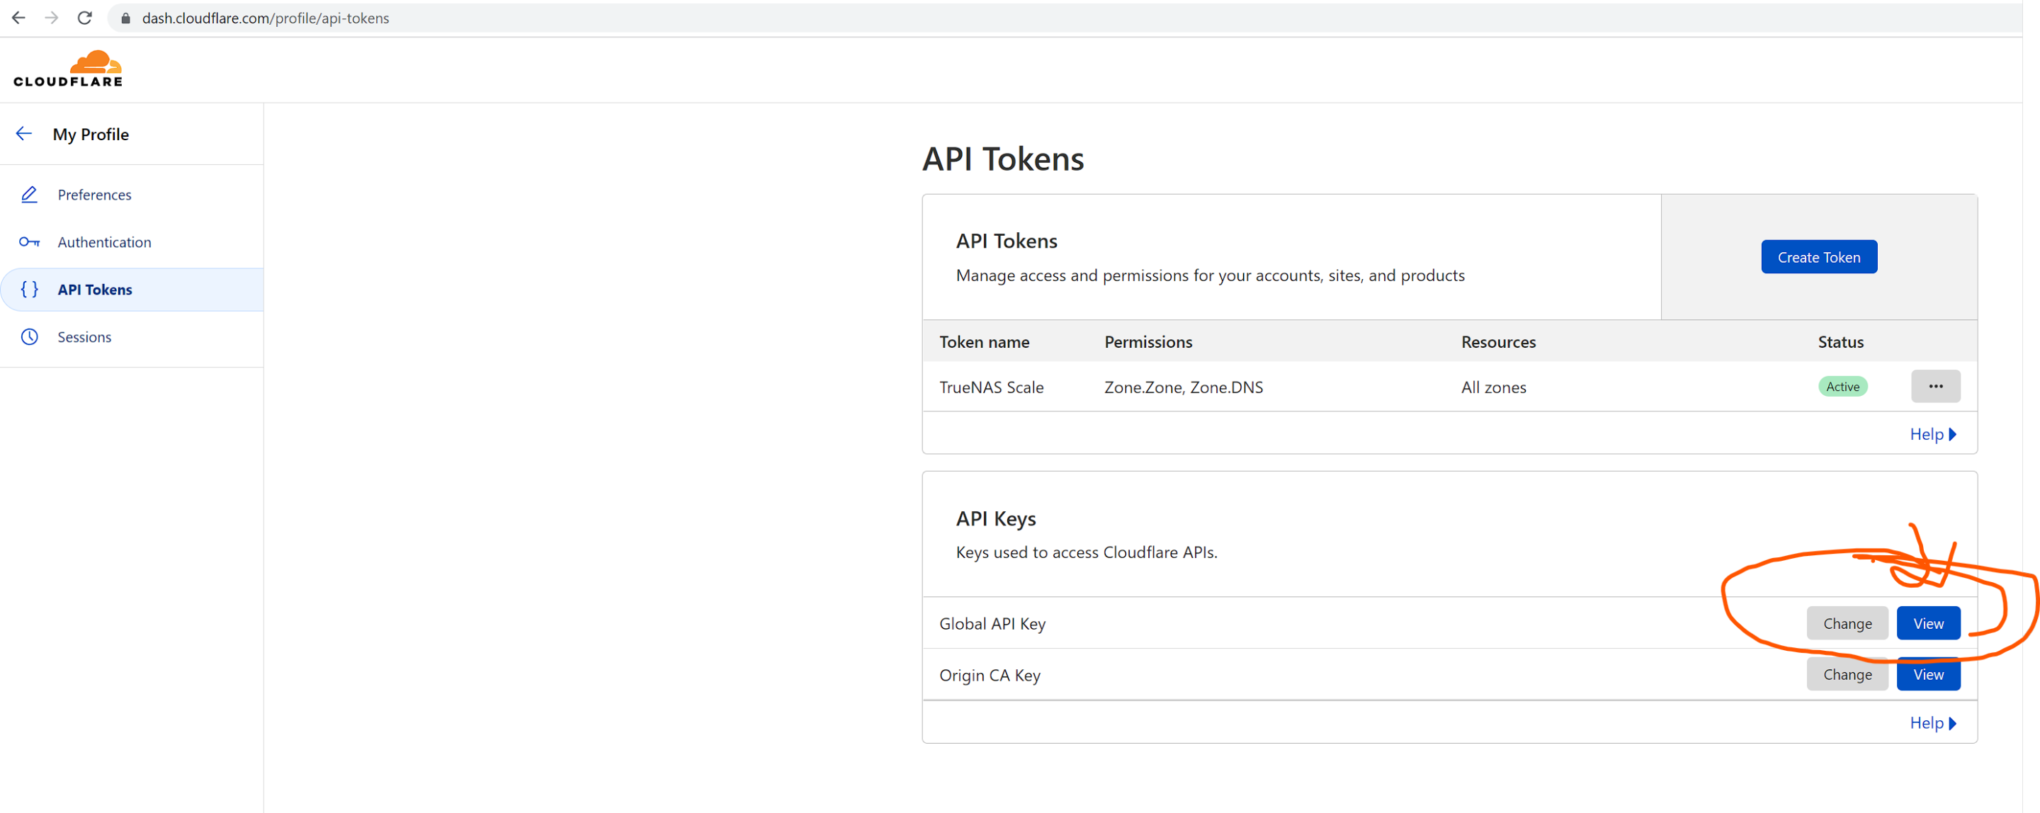Image resolution: width=2040 pixels, height=813 pixels.
Task: Open the Sessions menu item
Action: point(132,337)
